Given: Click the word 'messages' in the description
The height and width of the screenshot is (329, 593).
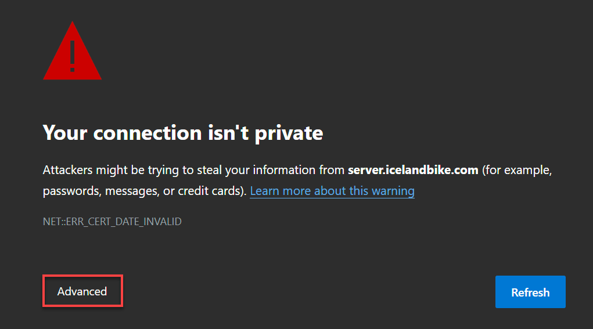Looking at the screenshot, I should coord(130,191).
